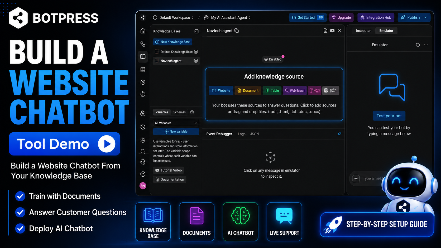The image size is (441, 248).
Task: Click the Documents card at bottom
Action: (x=197, y=222)
